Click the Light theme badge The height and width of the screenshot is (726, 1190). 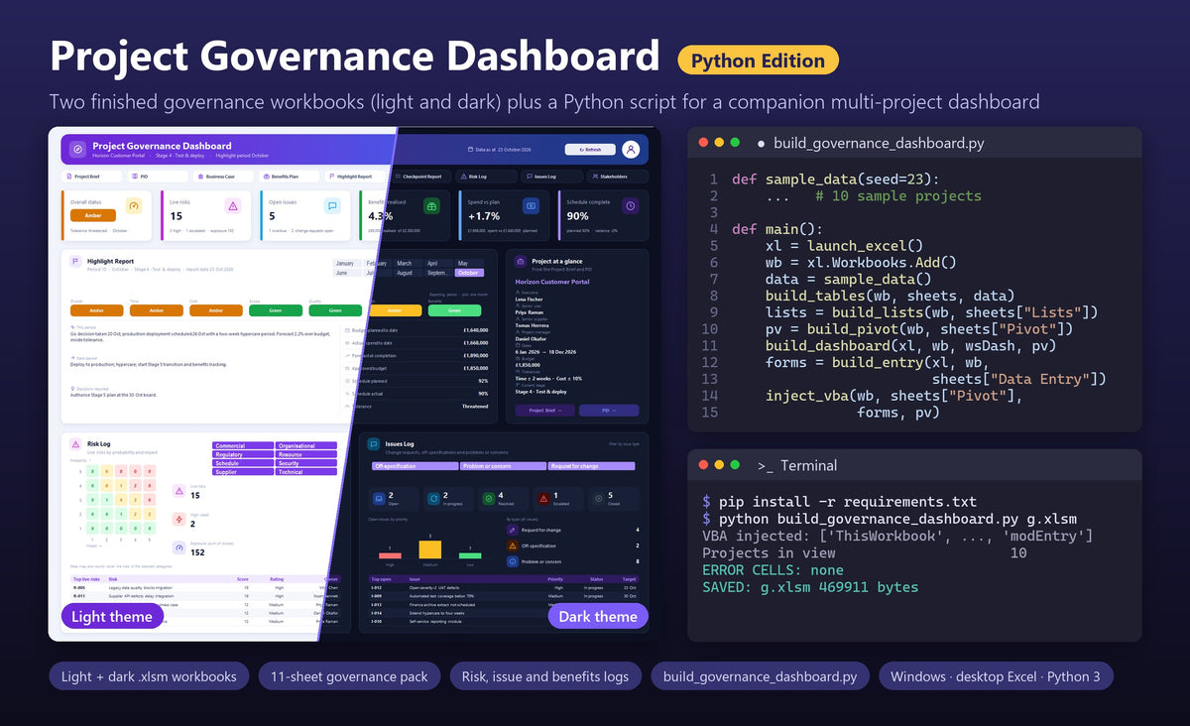tap(112, 617)
